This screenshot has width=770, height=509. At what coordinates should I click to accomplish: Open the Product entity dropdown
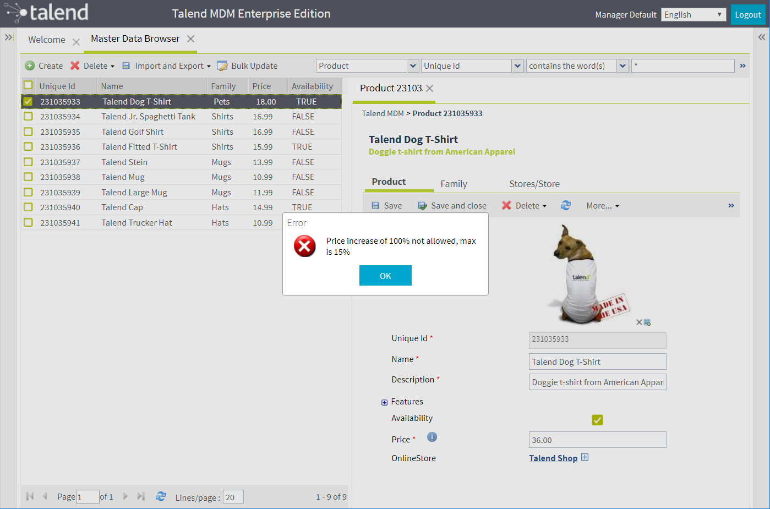point(413,66)
